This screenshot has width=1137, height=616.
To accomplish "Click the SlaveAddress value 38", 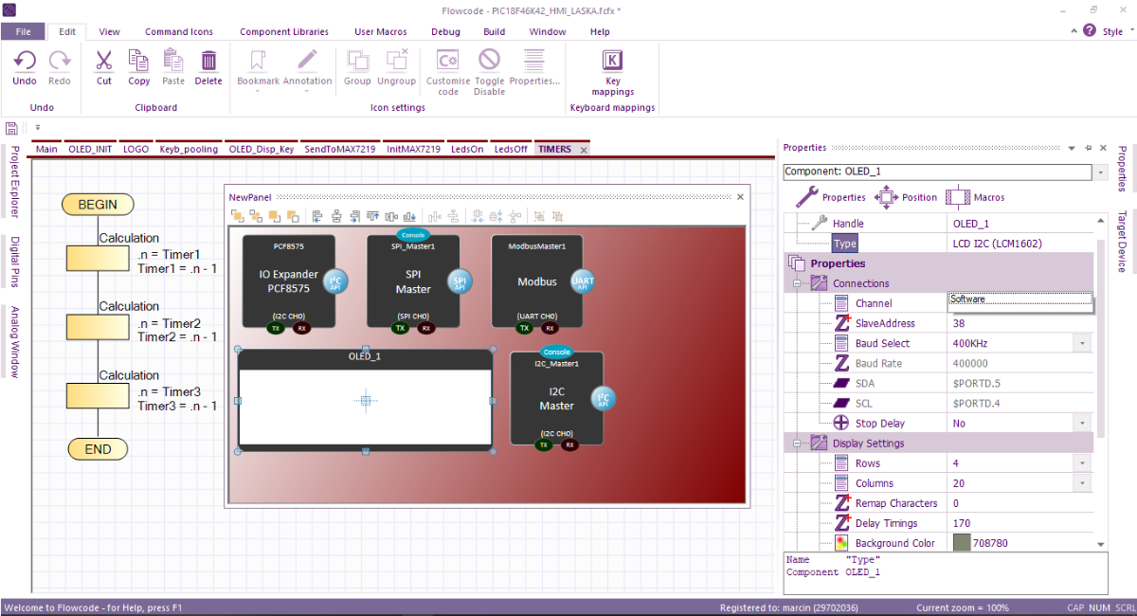I will (959, 323).
